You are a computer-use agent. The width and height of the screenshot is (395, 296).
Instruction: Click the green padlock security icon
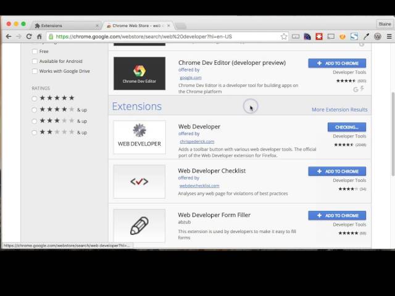pyautogui.click(x=51, y=36)
